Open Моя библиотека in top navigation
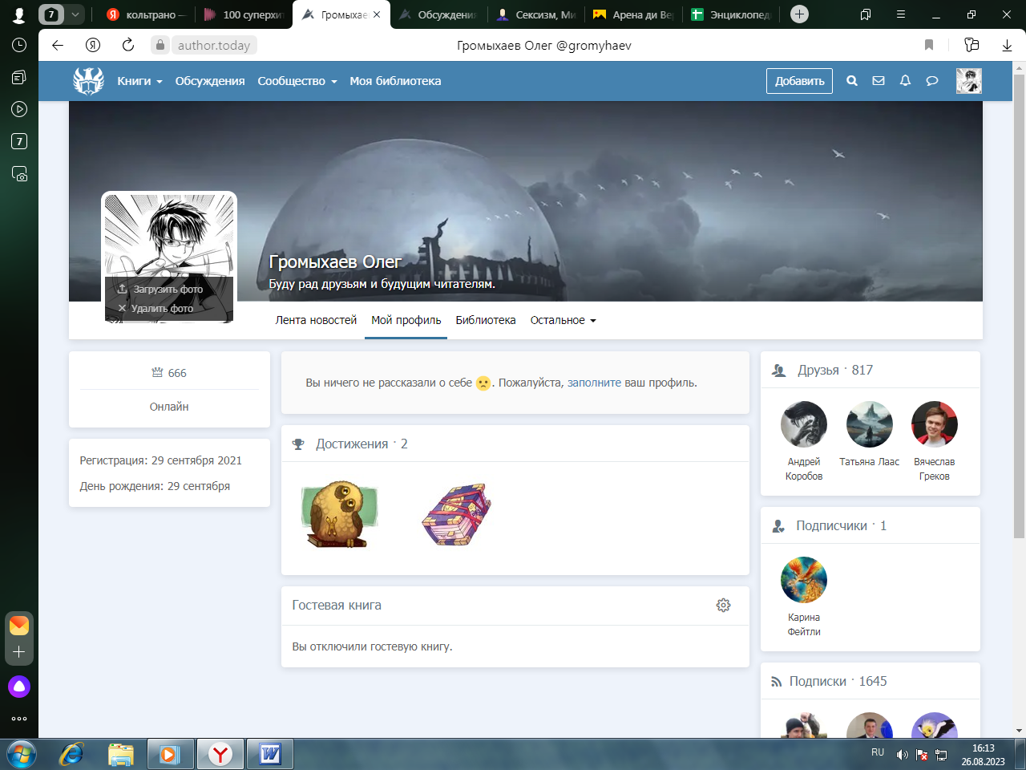 395,81
